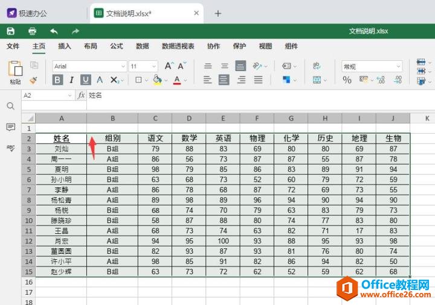
Task: Switch to the 布局 tab
Action: [91, 46]
